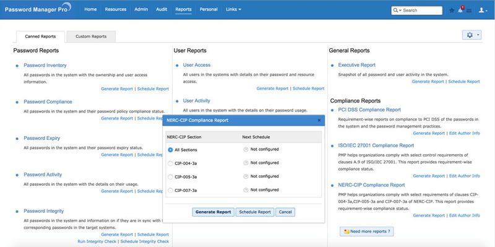Click the Schedule Integrity Check link
Image resolution: width=495 pixels, height=247 pixels.
pos(145,241)
